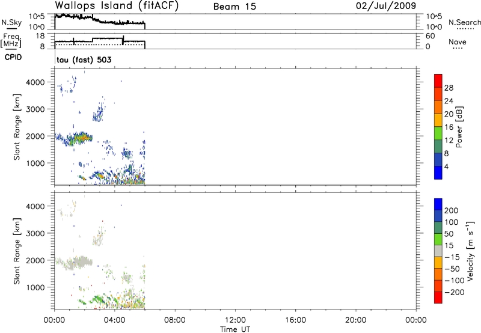This screenshot has width=481, height=333.
Task: Click the "Beam 15" label
Action: coord(234,7)
